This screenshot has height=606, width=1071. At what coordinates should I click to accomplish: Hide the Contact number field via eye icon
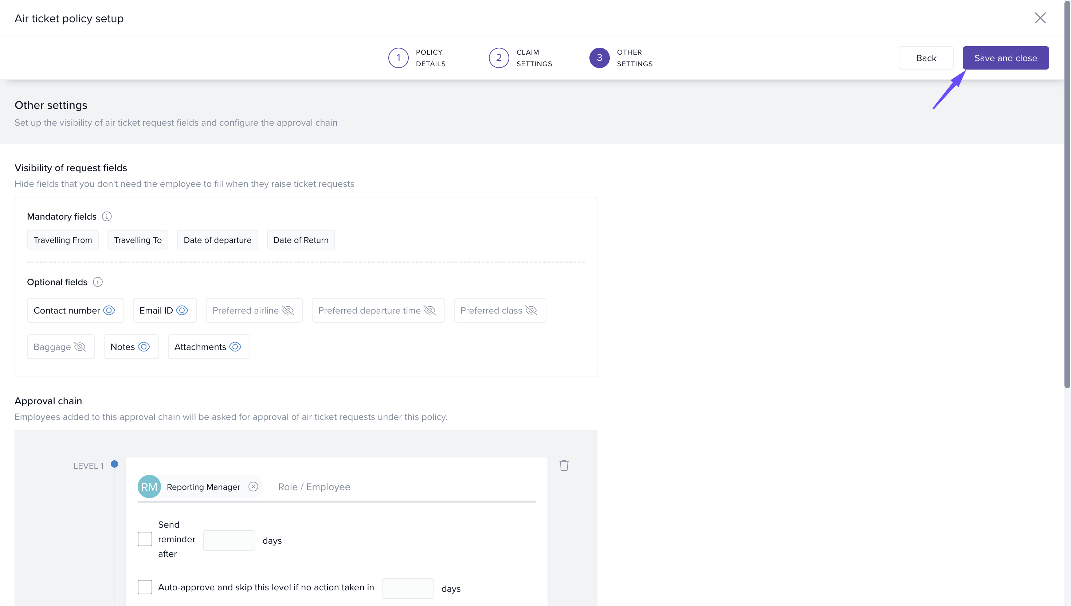tap(109, 311)
